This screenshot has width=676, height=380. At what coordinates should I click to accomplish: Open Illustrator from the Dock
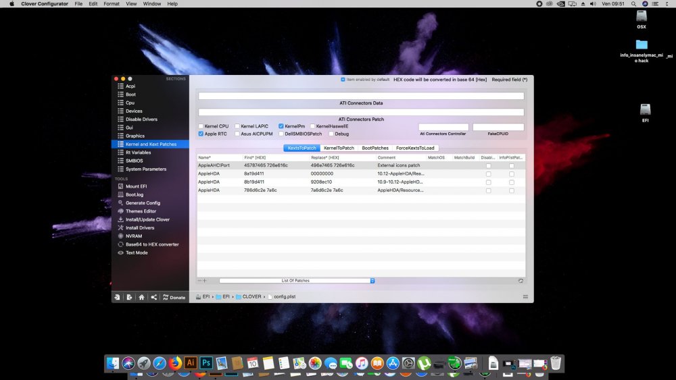pos(191,363)
